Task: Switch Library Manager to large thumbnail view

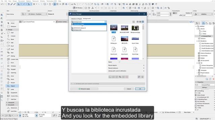Action: [143, 22]
